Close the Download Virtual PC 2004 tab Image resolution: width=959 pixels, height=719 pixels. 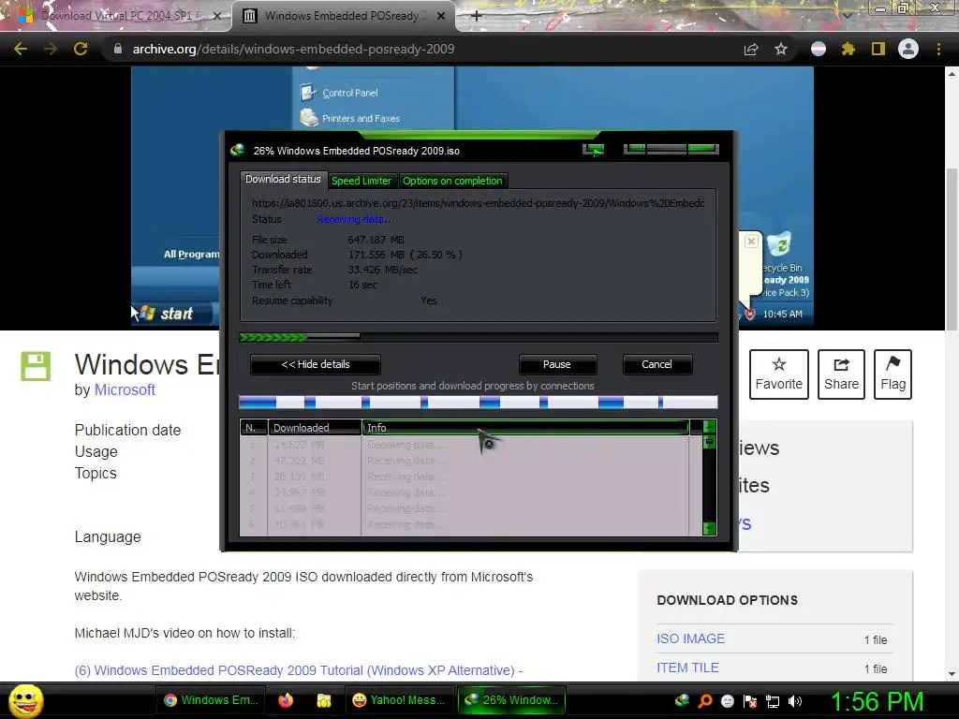pyautogui.click(x=216, y=16)
